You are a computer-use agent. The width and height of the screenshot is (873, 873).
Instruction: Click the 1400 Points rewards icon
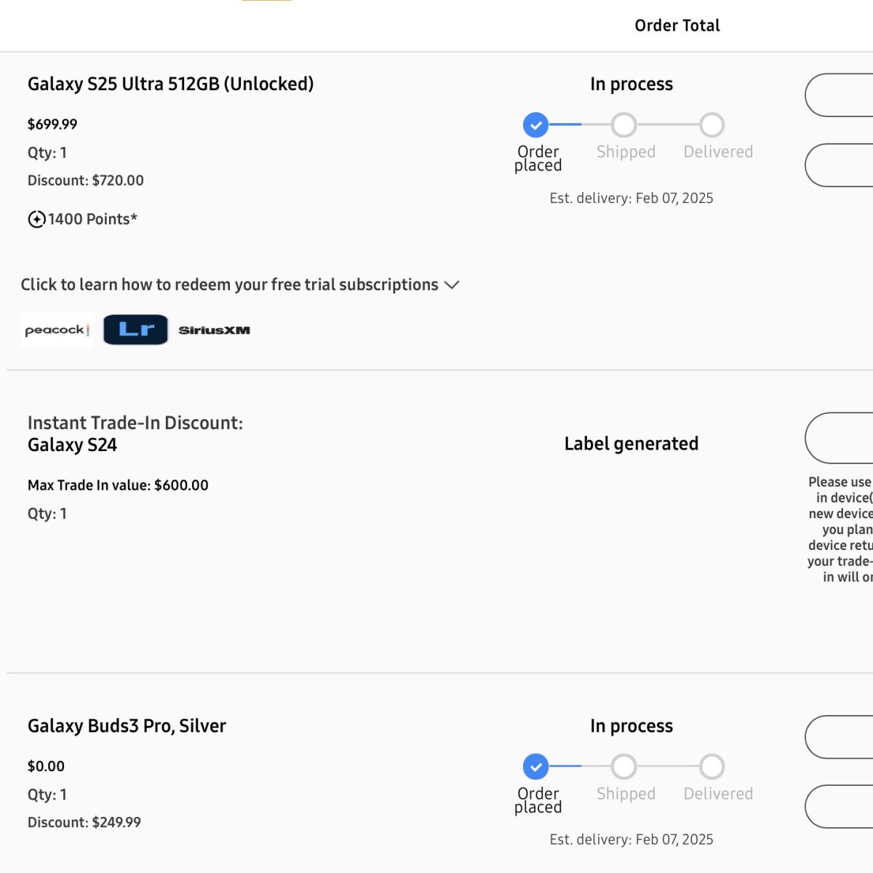[36, 219]
